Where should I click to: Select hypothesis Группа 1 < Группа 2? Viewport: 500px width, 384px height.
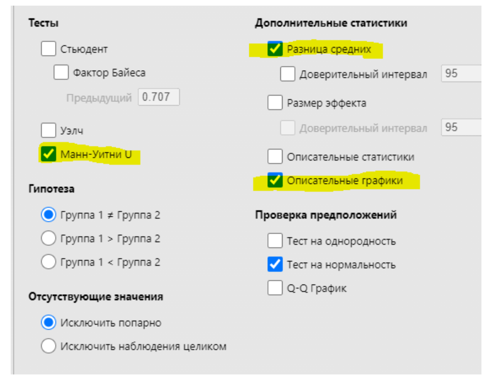pos(48,262)
